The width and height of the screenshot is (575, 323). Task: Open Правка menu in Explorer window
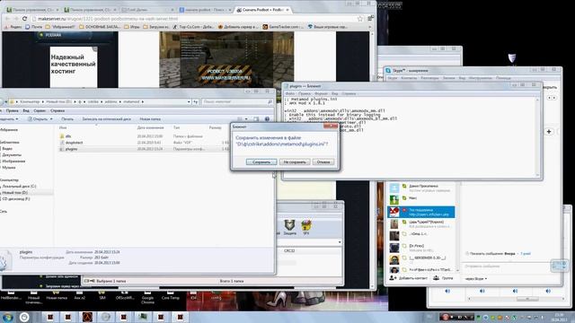pyautogui.click(x=12, y=110)
